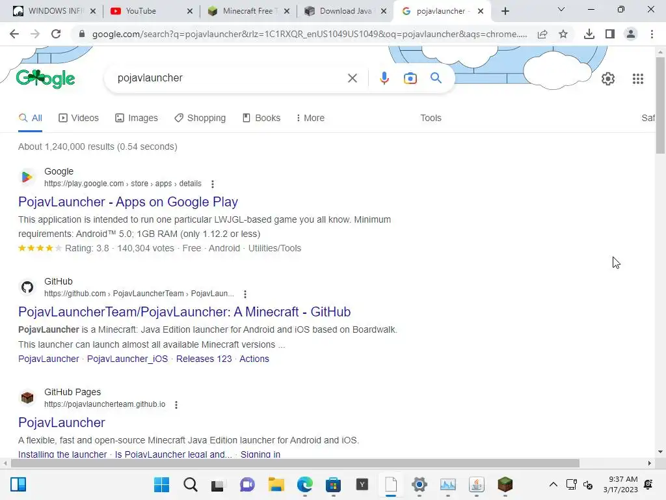Search by image camera icon

point(410,78)
